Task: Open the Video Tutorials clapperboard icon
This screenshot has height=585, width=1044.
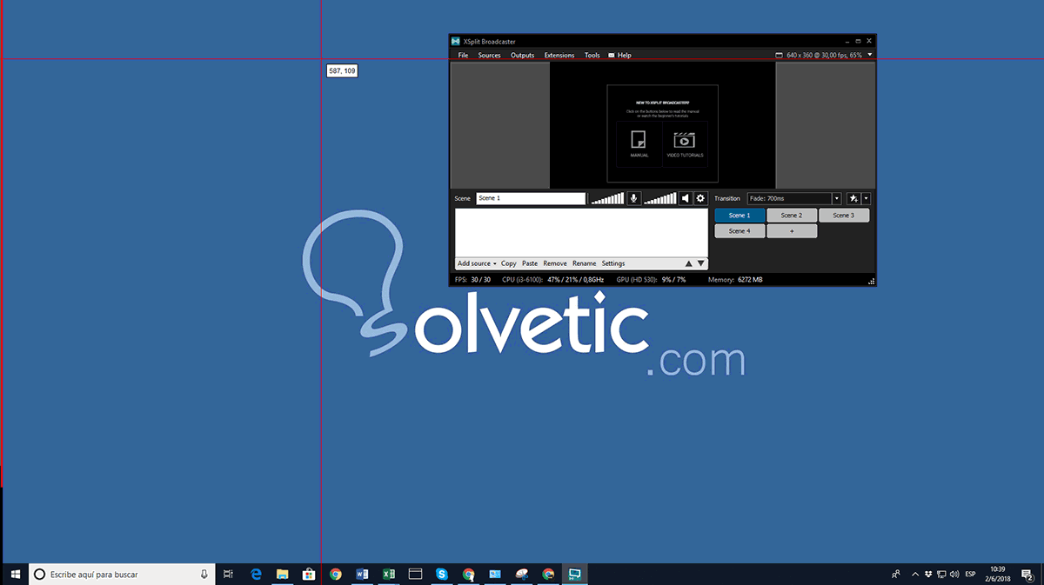Action: coord(685,139)
